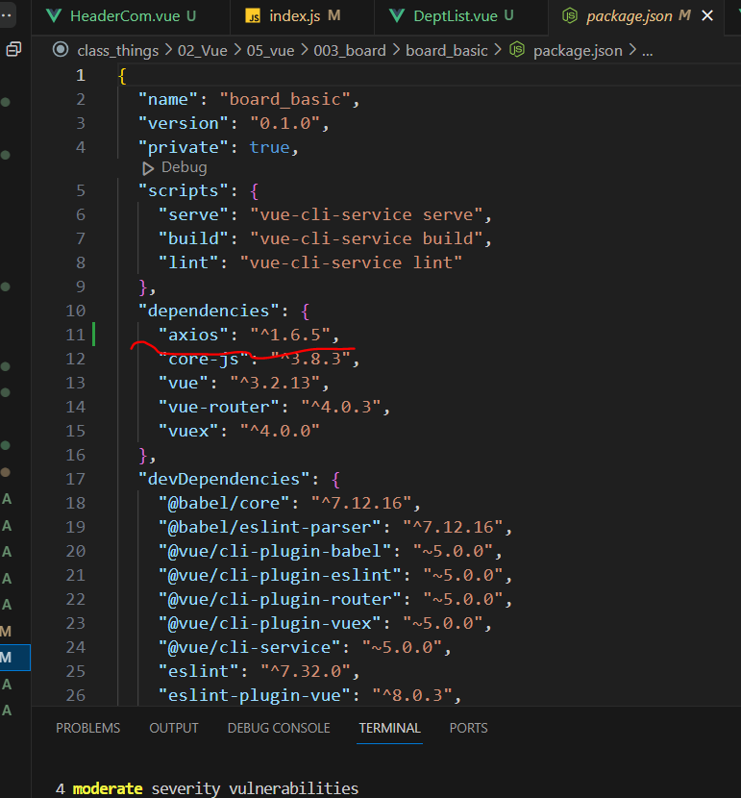This screenshot has height=798, width=741.
Task: Open the DEBUG CONSOLE panel tab
Action: tap(279, 728)
